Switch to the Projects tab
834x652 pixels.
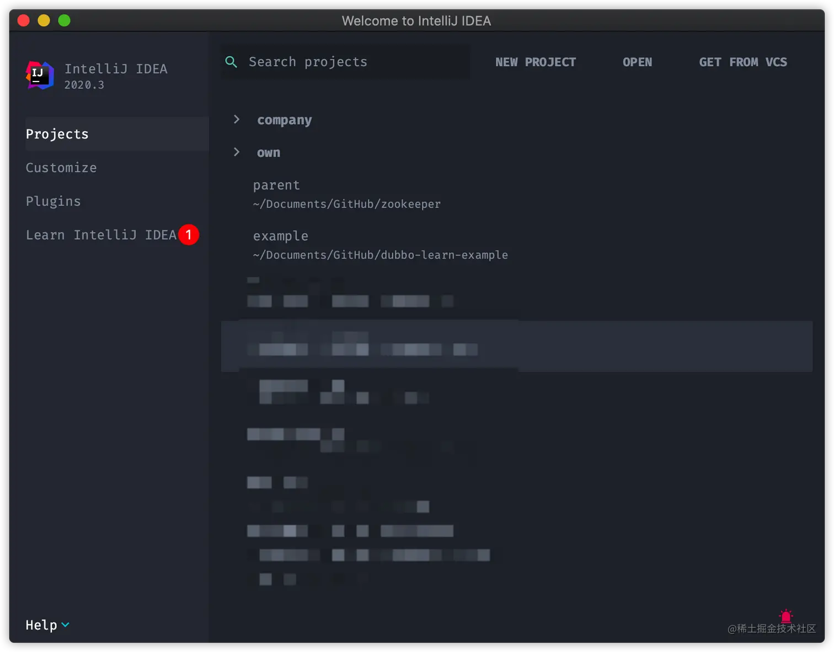(117, 134)
